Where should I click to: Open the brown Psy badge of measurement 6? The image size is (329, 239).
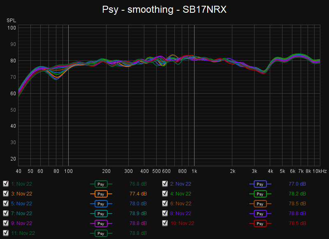(260, 204)
